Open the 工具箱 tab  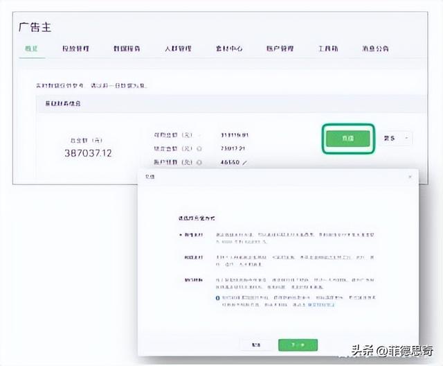click(328, 49)
